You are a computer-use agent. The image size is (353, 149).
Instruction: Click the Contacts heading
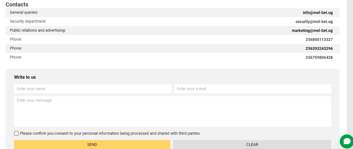[17, 4]
